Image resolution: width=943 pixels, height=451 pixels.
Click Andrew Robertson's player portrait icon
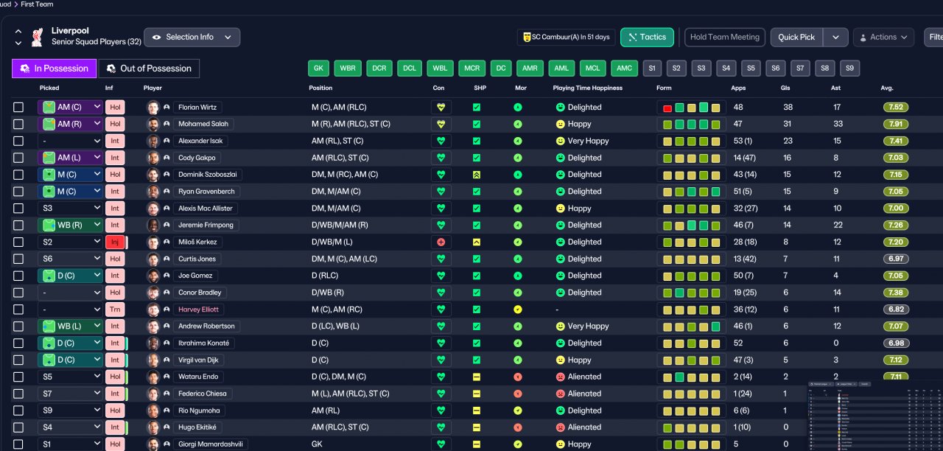pyautogui.click(x=153, y=326)
